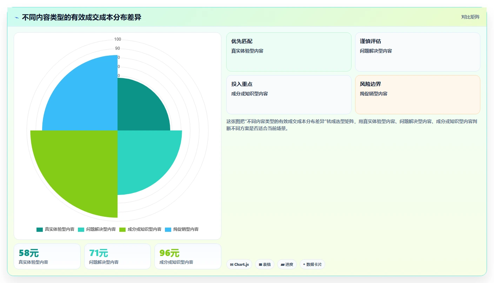The height and width of the screenshot is (283, 494).
Task: Click the 对比矩阵 tag in the header
Action: click(x=470, y=17)
